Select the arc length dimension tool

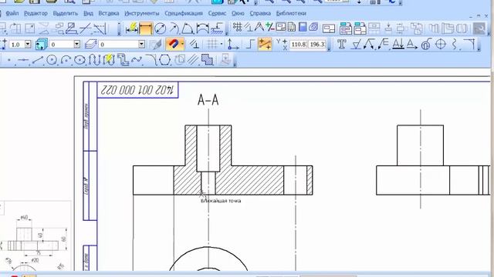pyautogui.click(x=202, y=28)
